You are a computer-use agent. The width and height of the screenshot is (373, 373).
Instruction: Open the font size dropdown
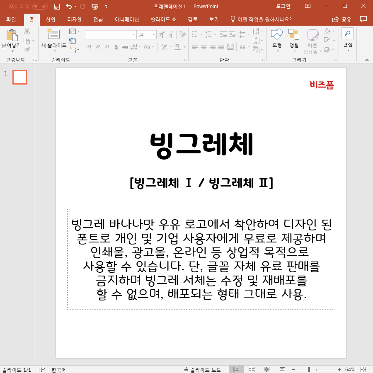(x=153, y=34)
